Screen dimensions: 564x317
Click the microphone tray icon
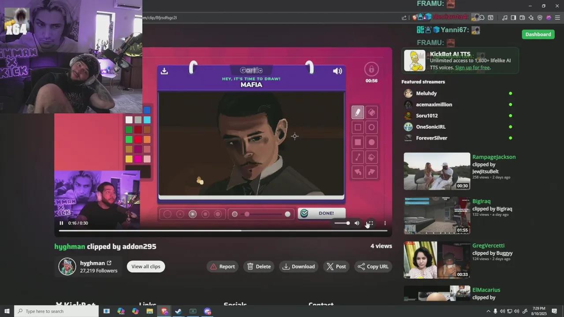point(496,311)
